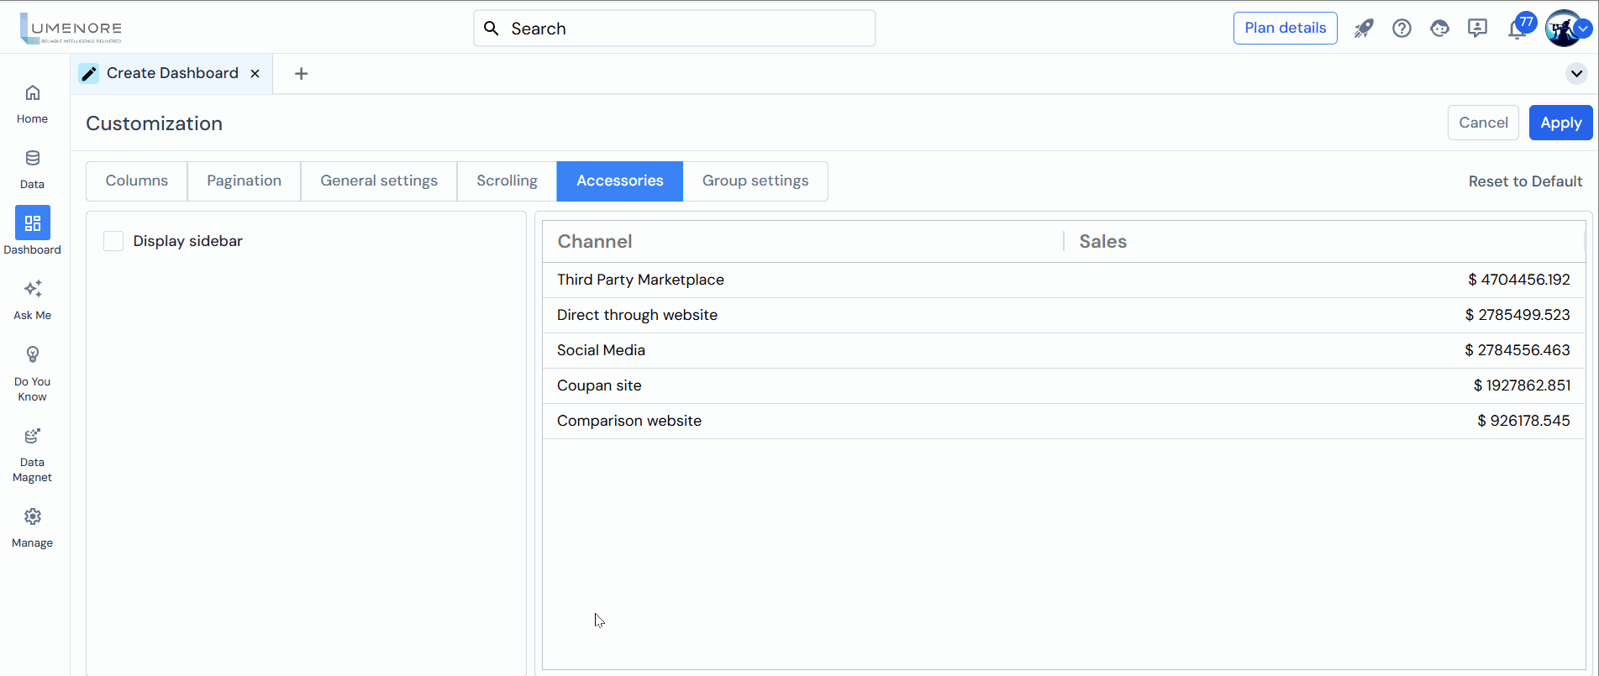Screen dimensions: 1599x676
Task: Switch to the Group settings tab
Action: coord(755,181)
